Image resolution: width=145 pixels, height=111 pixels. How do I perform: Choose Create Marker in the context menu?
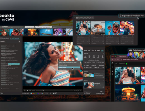coord(69,69)
